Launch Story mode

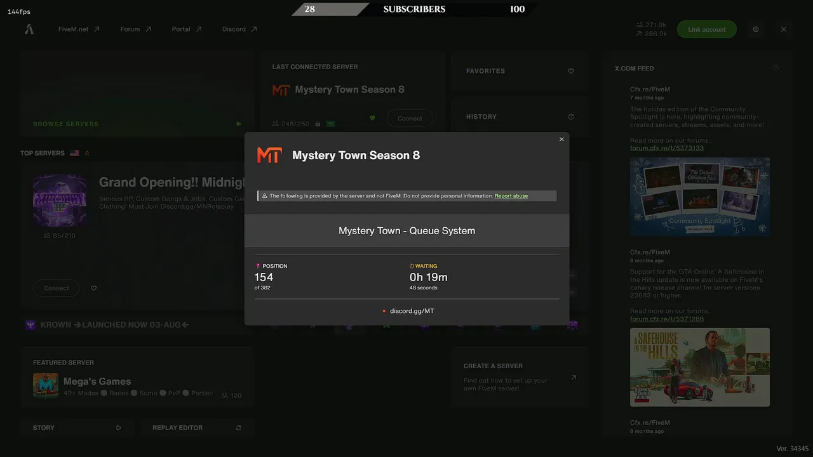77,428
